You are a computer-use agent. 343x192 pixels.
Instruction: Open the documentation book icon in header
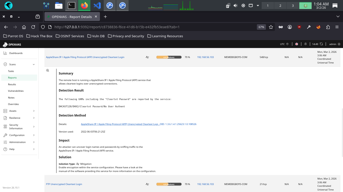pyautogui.click(x=306, y=44)
